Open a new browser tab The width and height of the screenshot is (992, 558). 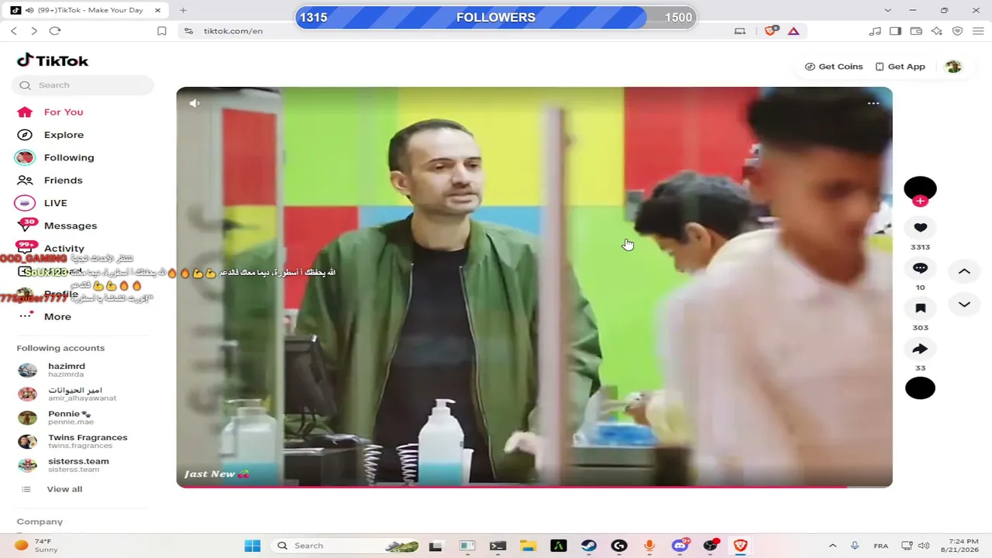pos(183,10)
